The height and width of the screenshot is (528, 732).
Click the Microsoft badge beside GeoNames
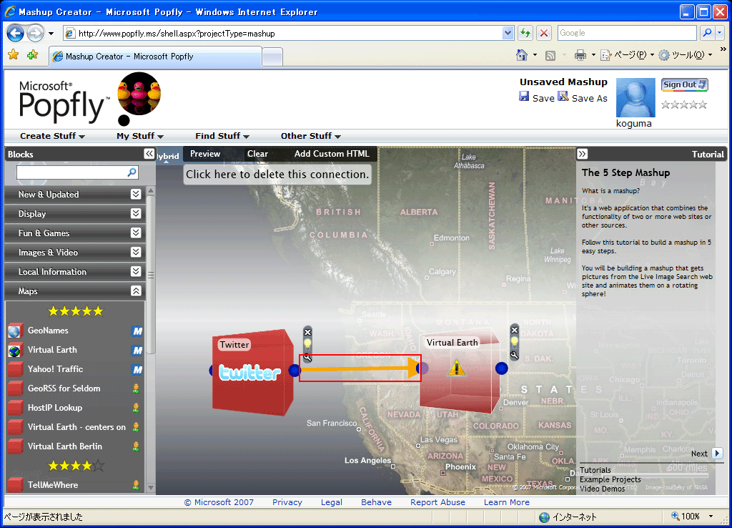(x=137, y=331)
